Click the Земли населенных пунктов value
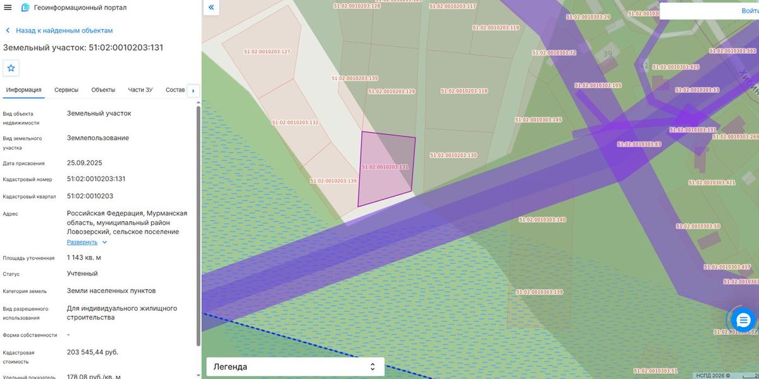Viewport: 759px width, 379px height. point(111,291)
